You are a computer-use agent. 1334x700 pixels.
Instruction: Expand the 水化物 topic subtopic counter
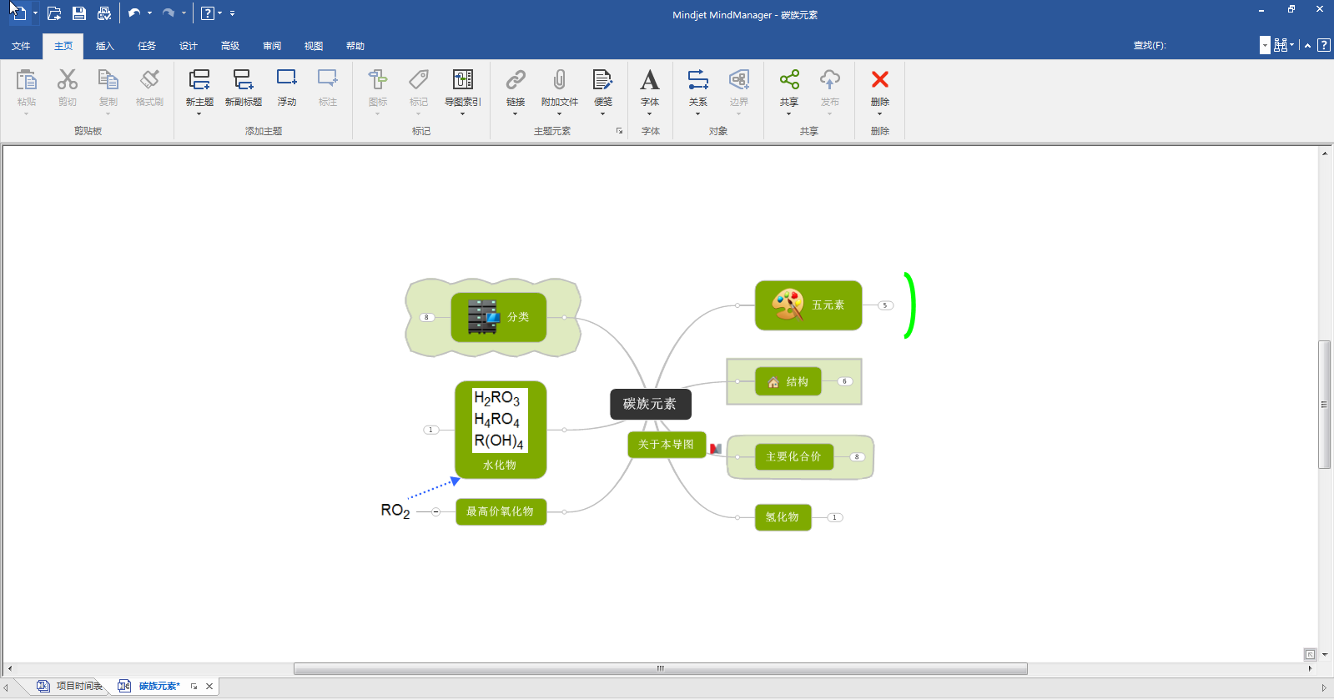click(x=430, y=430)
